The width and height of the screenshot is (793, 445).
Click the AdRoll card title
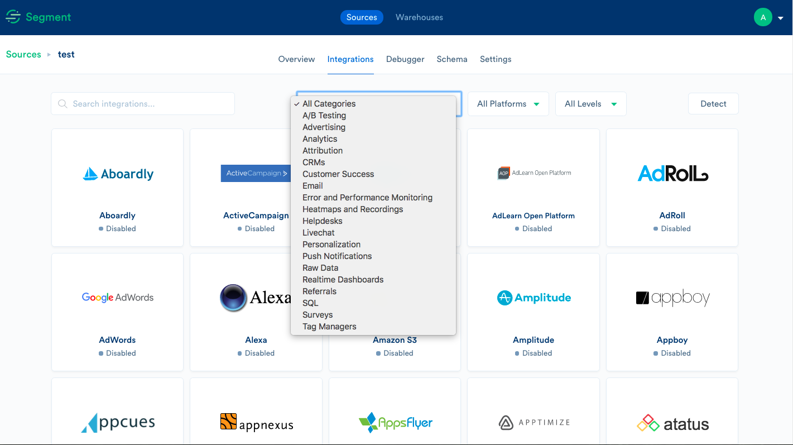click(x=672, y=216)
